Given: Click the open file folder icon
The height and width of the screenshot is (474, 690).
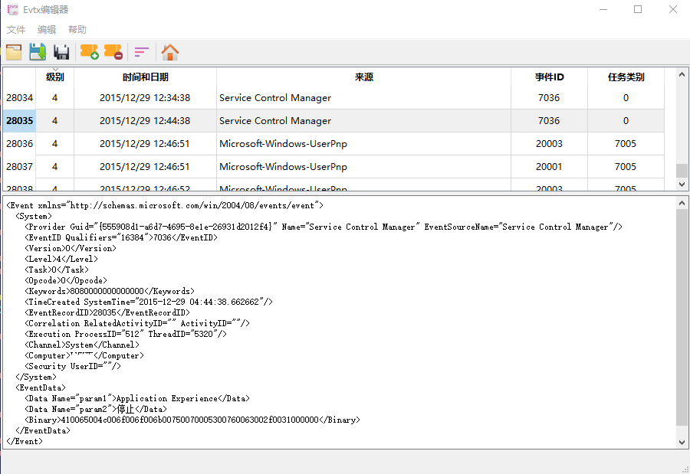Looking at the screenshot, I should coord(14,52).
